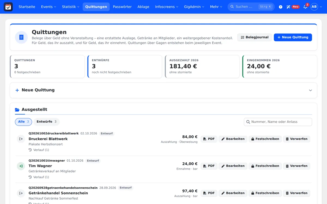This screenshot has width=327, height=204.
Task: Edit the Druckerei Blattwerk receipt
Action: point(233,139)
